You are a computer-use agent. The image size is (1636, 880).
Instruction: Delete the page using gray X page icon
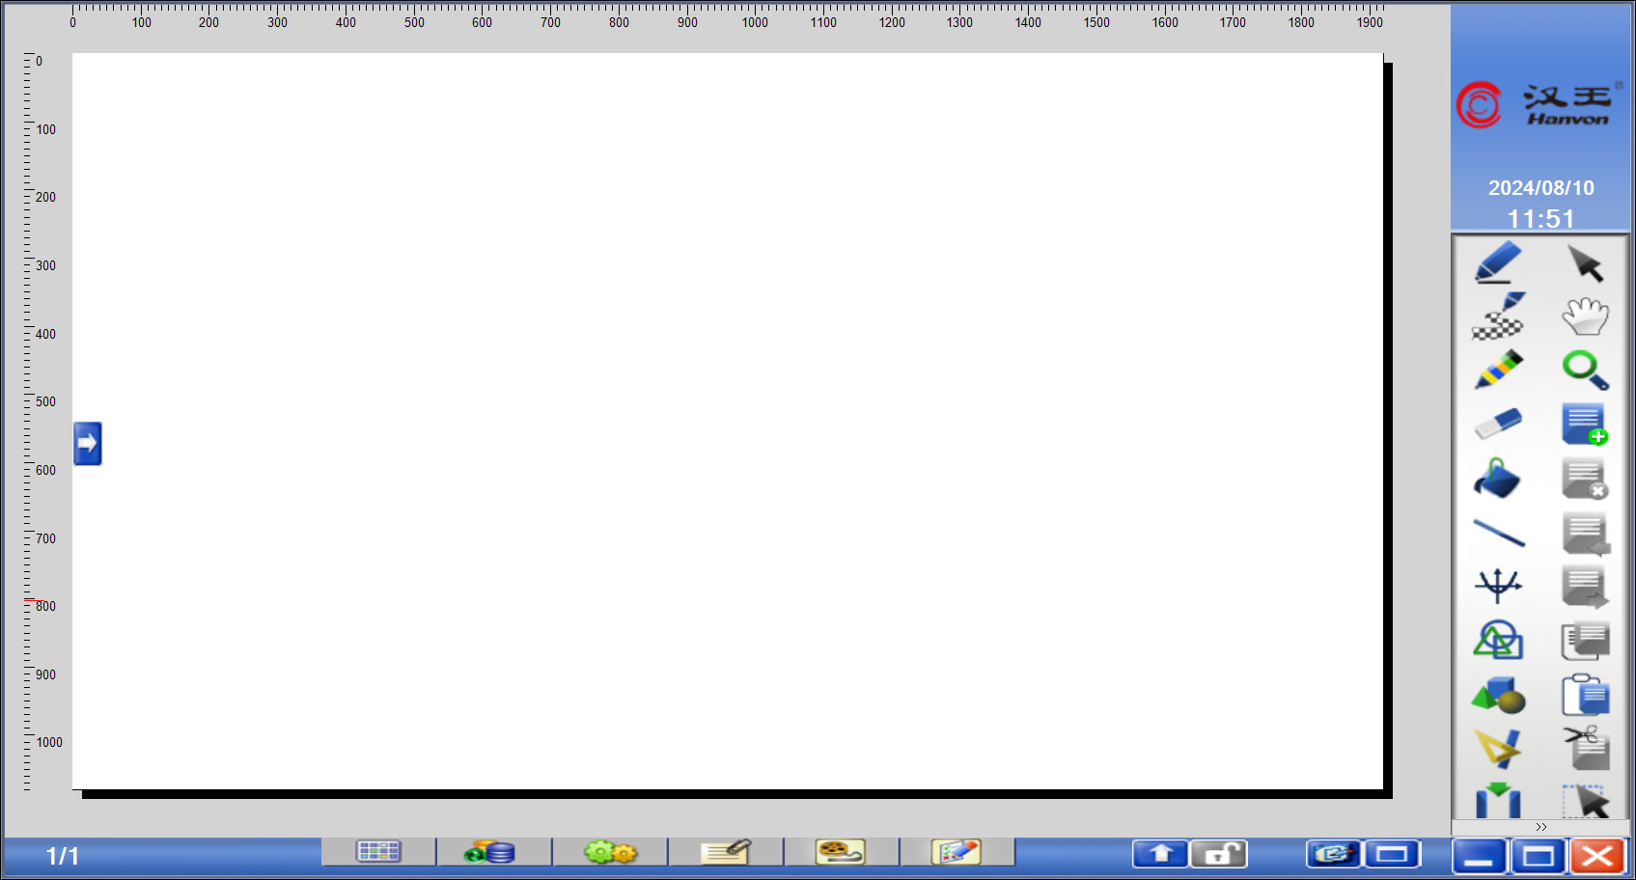click(1585, 478)
